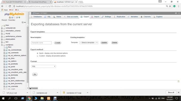Click the phpMyAdmin logo
The height and width of the screenshot is (101, 181).
(x=14, y=14)
